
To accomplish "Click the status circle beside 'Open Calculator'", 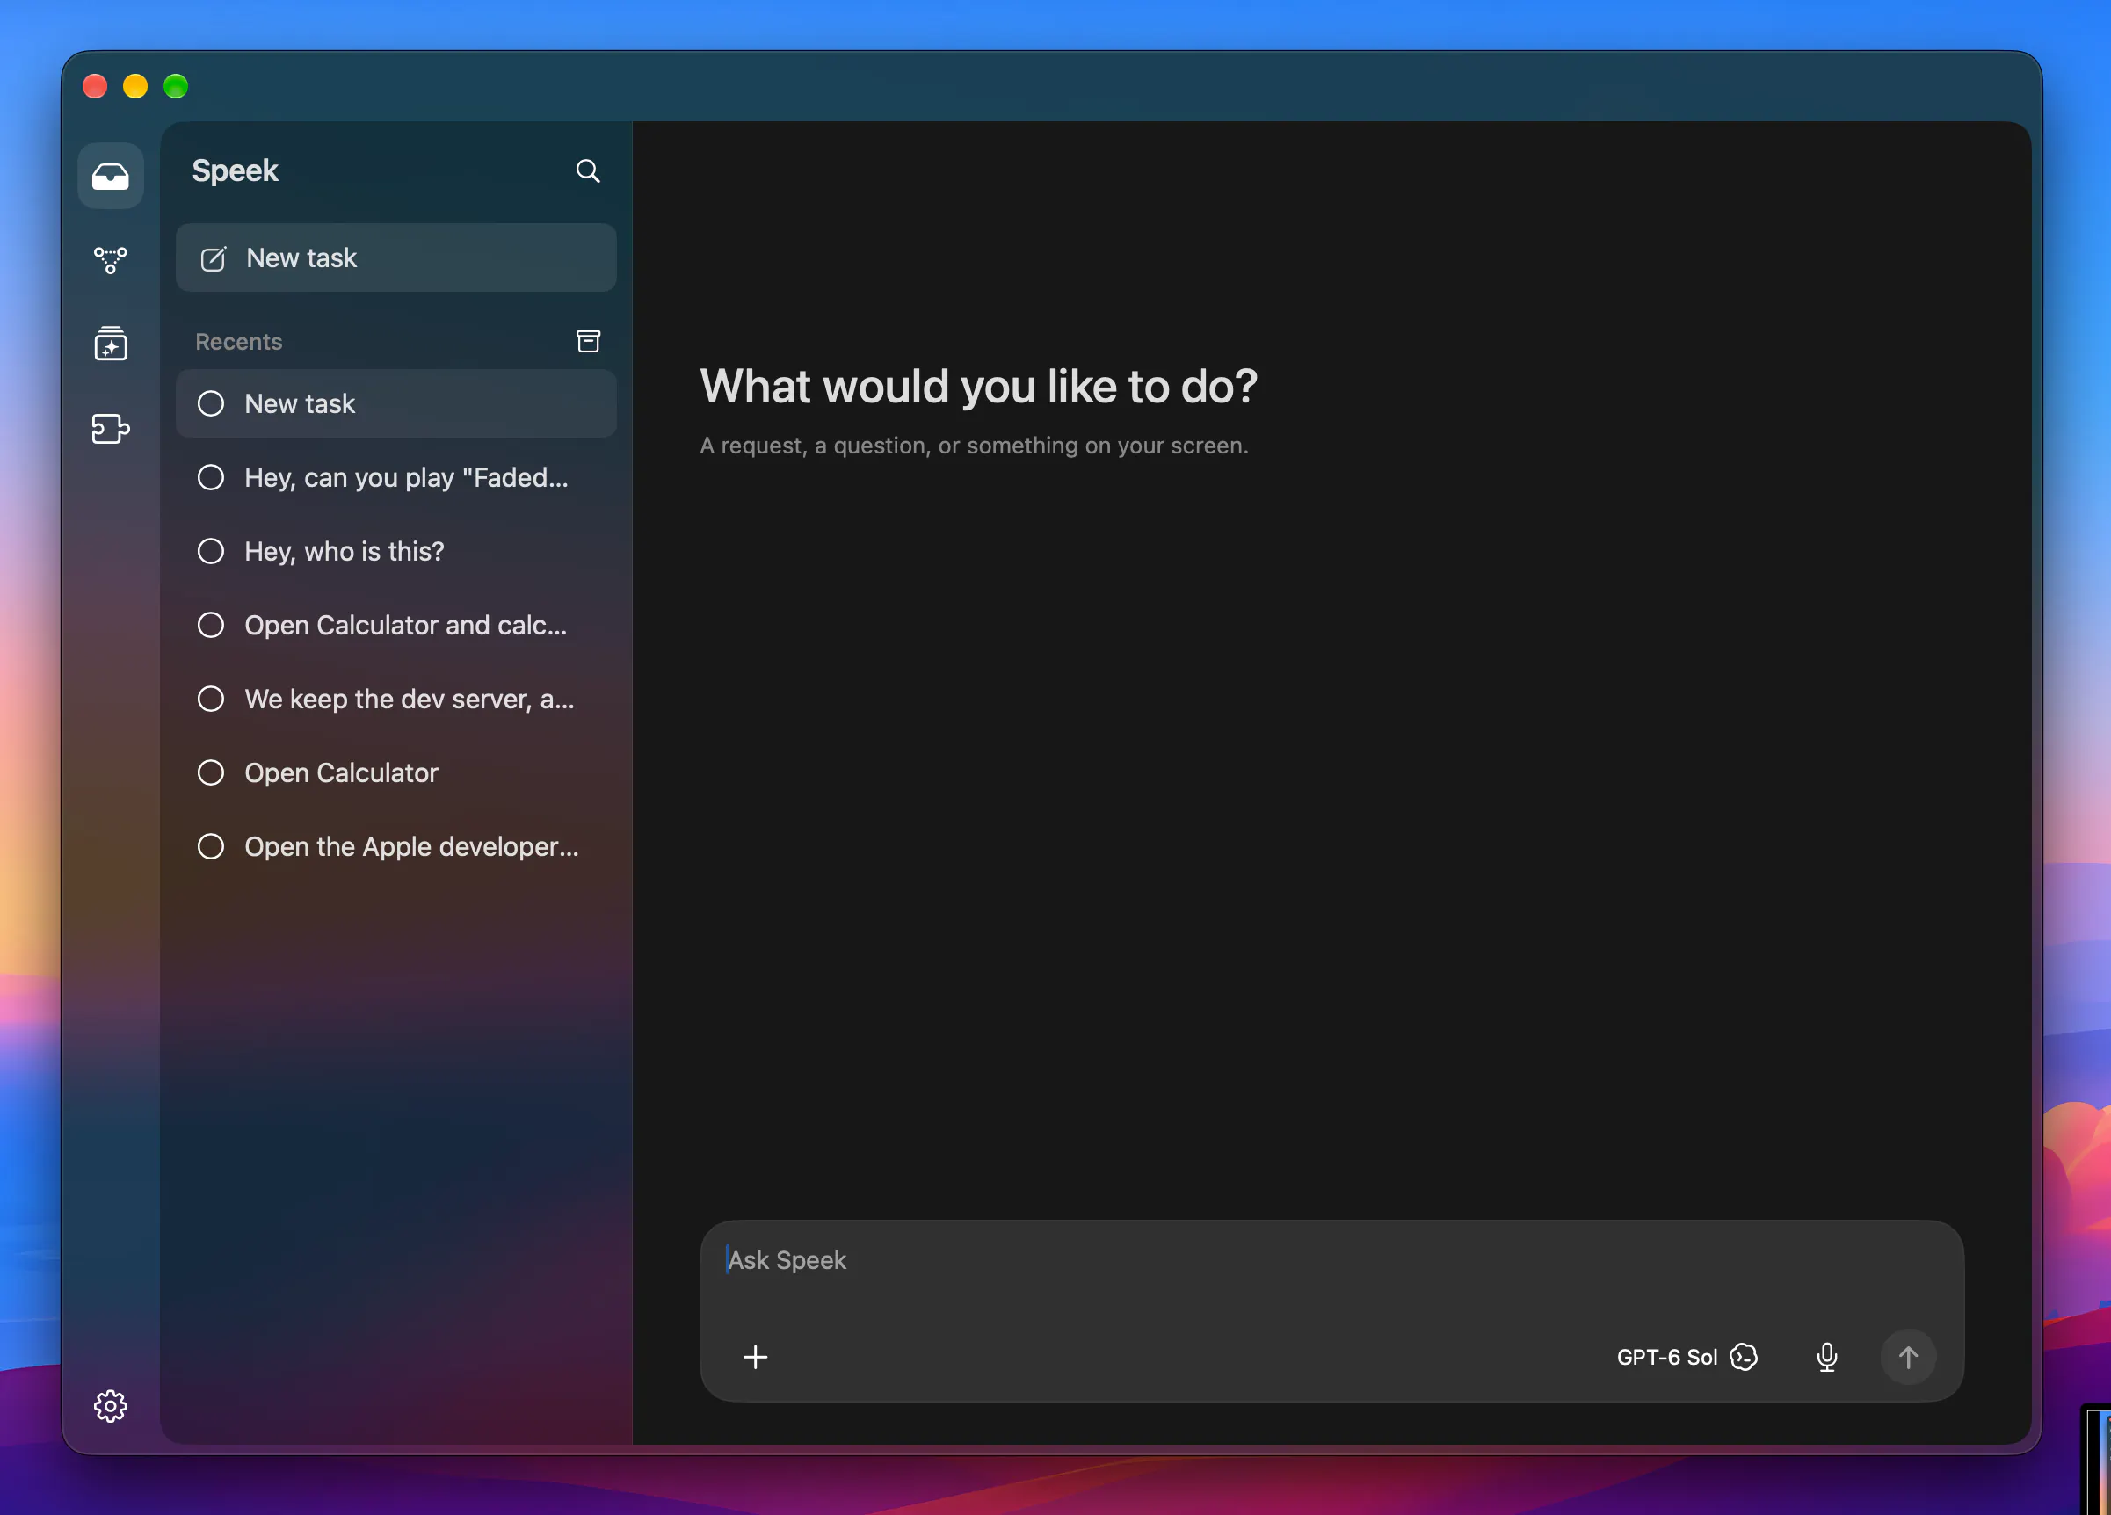I will pos(211,772).
